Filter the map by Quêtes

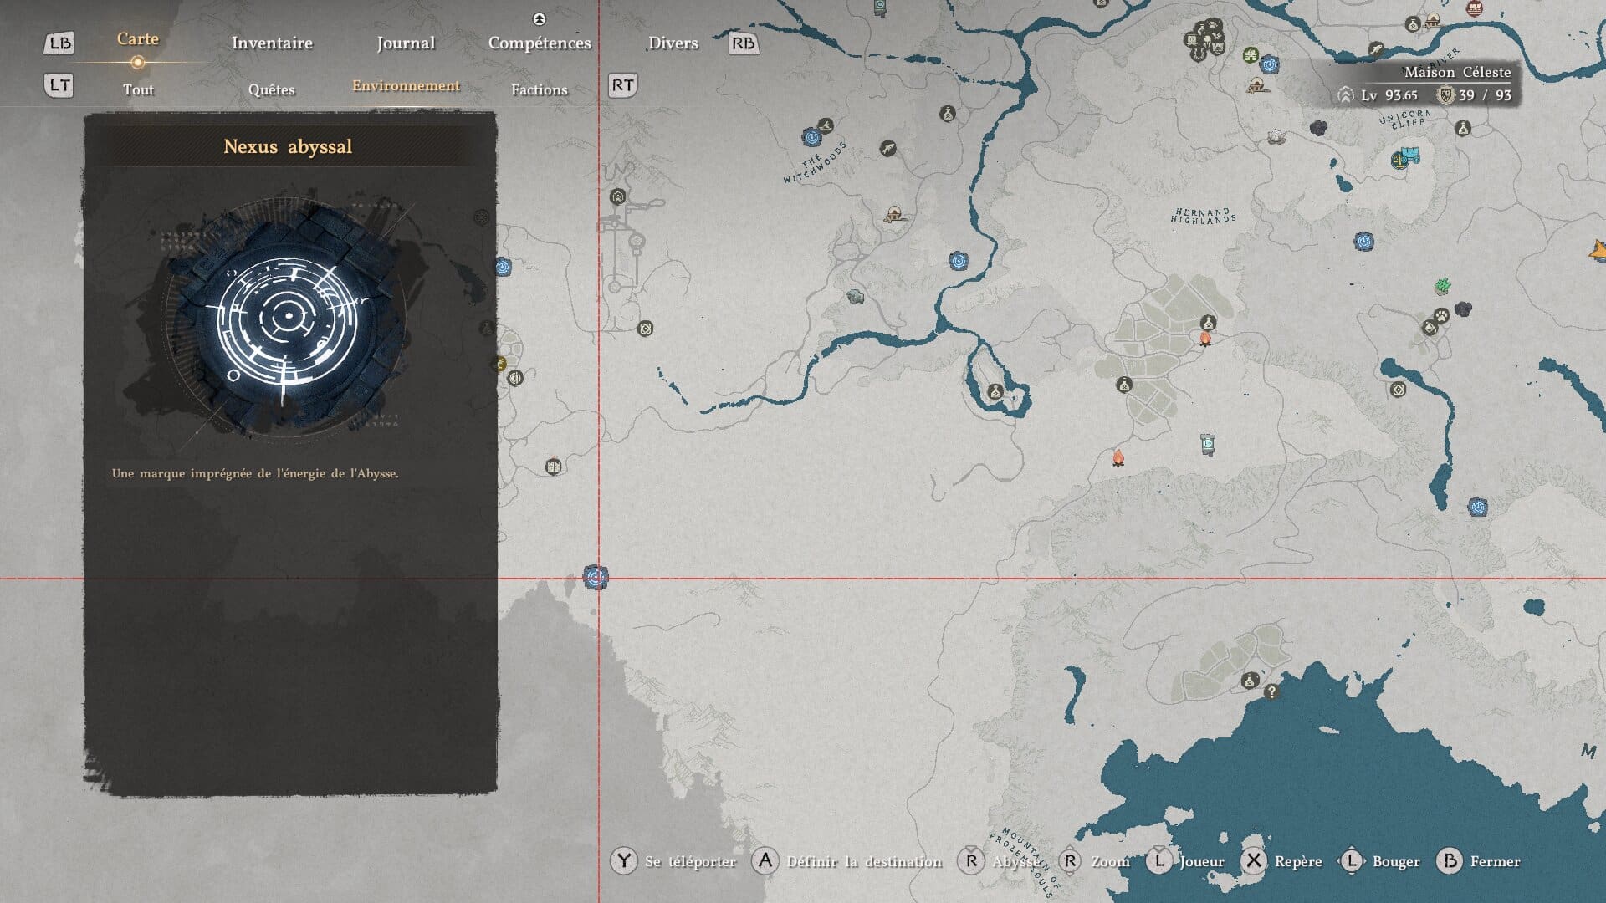click(x=271, y=89)
